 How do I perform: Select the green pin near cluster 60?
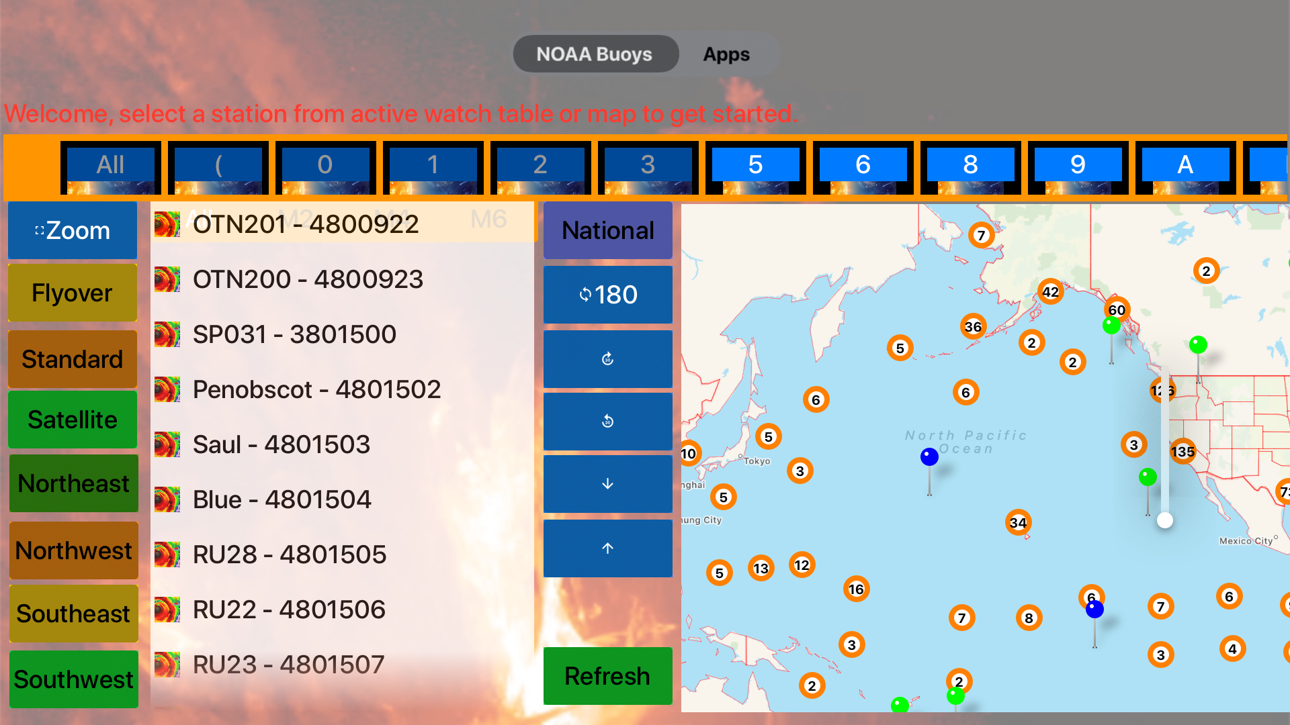[x=1111, y=326]
